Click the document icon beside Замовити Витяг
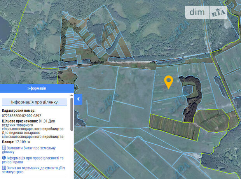241x179 pixels. 4,148
